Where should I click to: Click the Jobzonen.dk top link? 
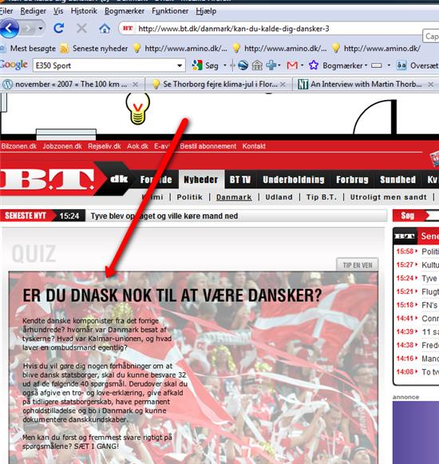click(62, 146)
